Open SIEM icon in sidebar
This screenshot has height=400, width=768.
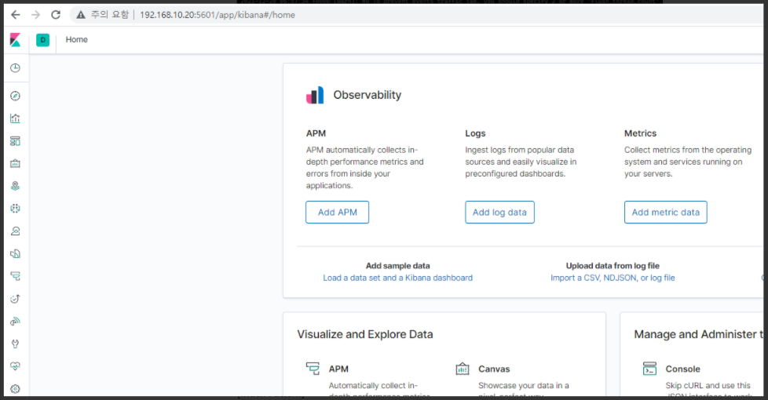click(x=15, y=322)
